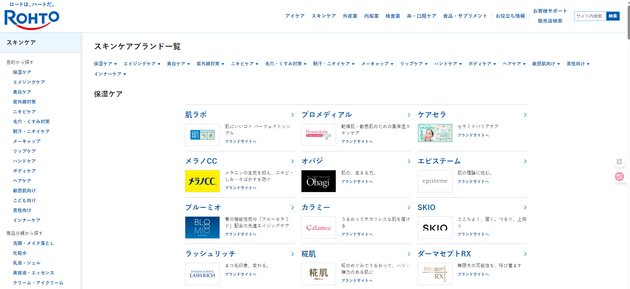Expand the インナーケア category dropdown
The image size is (630, 289).
tap(110, 74)
